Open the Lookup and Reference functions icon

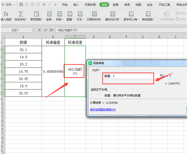(113, 14)
